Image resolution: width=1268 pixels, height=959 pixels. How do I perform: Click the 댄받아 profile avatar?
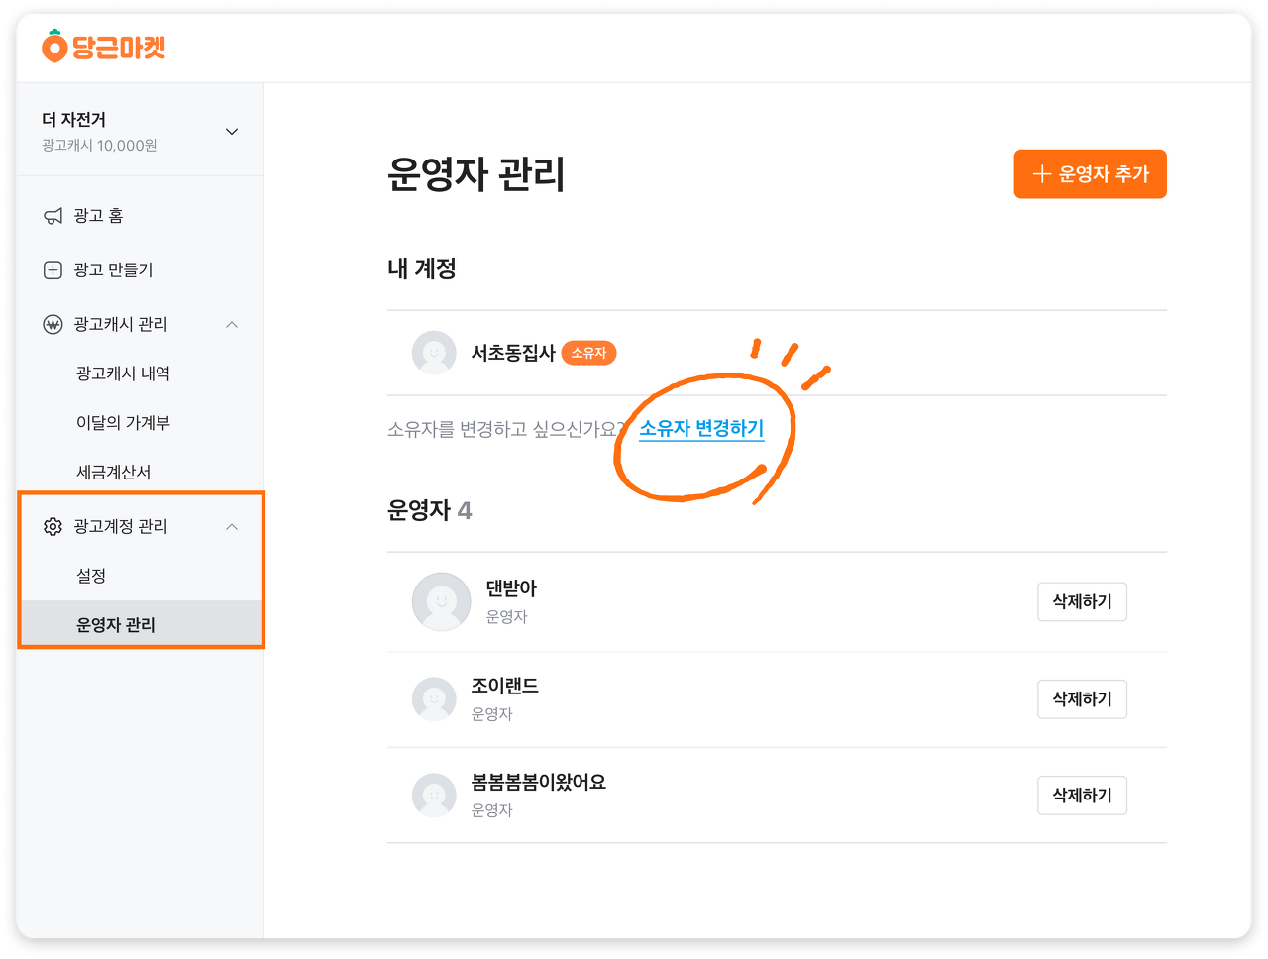442,601
